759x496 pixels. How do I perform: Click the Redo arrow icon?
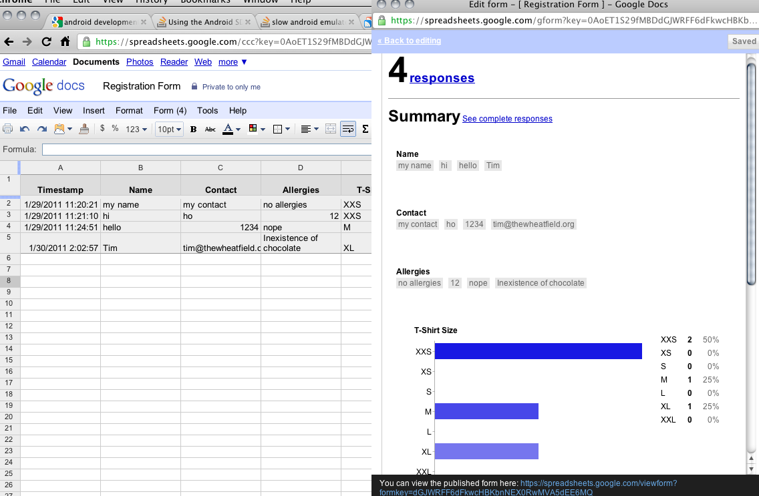pos(42,129)
